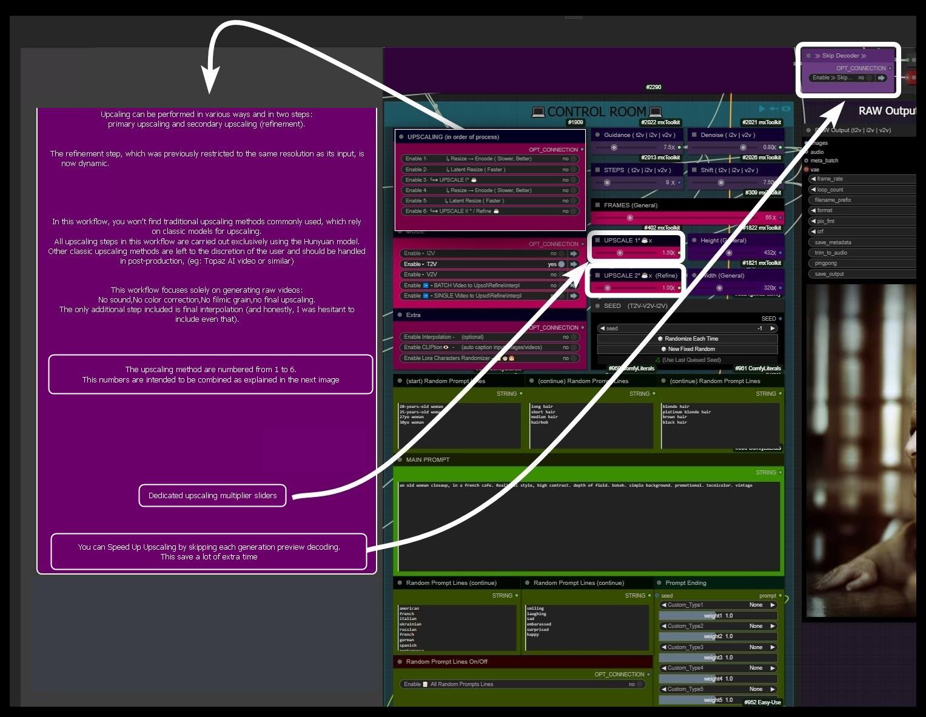Click the 'smiling' prompt lines text box
Screen dimensions: 926x717
click(586, 628)
